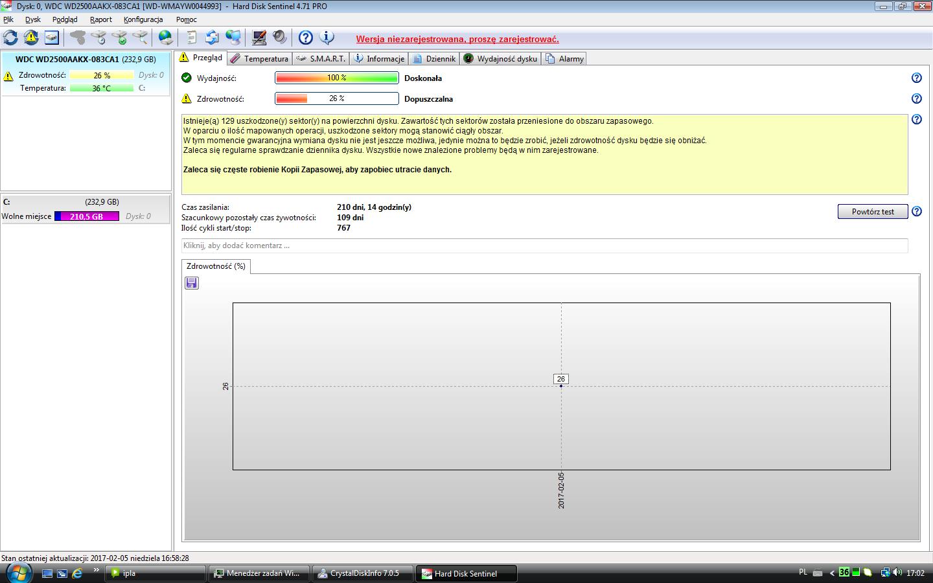Switch to the Wydajność dysku tab

[500, 58]
